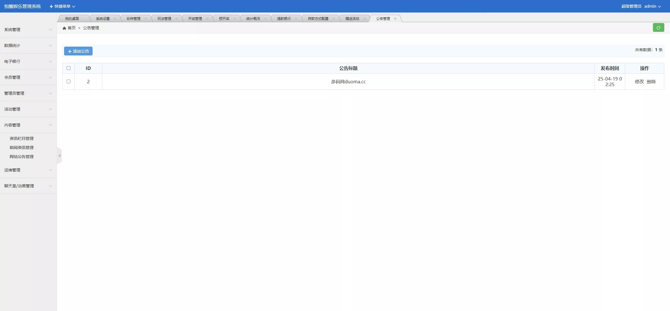Close the 公告管理 tab
This screenshot has height=311, width=670.
(395, 19)
